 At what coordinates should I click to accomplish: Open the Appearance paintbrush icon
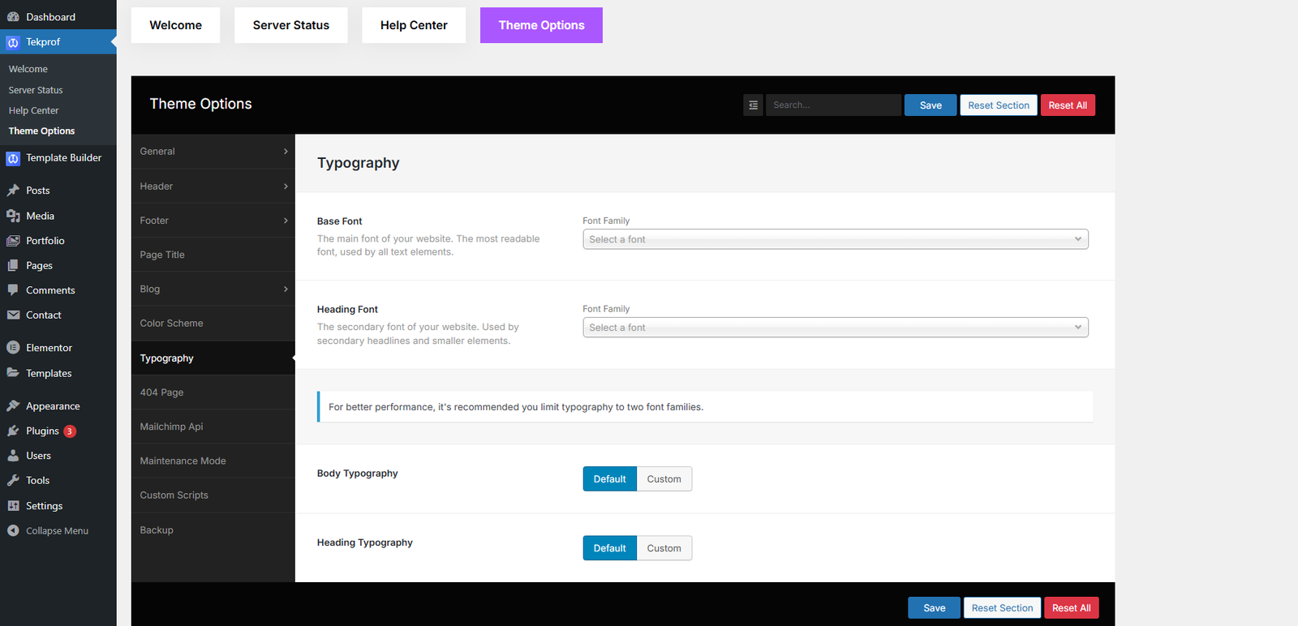13,406
